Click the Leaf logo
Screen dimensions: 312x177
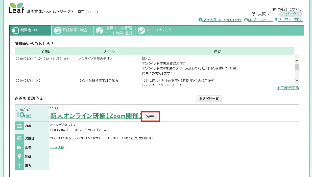pyautogui.click(x=17, y=8)
